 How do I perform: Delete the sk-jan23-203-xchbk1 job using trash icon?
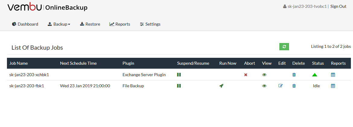coord(294,75)
